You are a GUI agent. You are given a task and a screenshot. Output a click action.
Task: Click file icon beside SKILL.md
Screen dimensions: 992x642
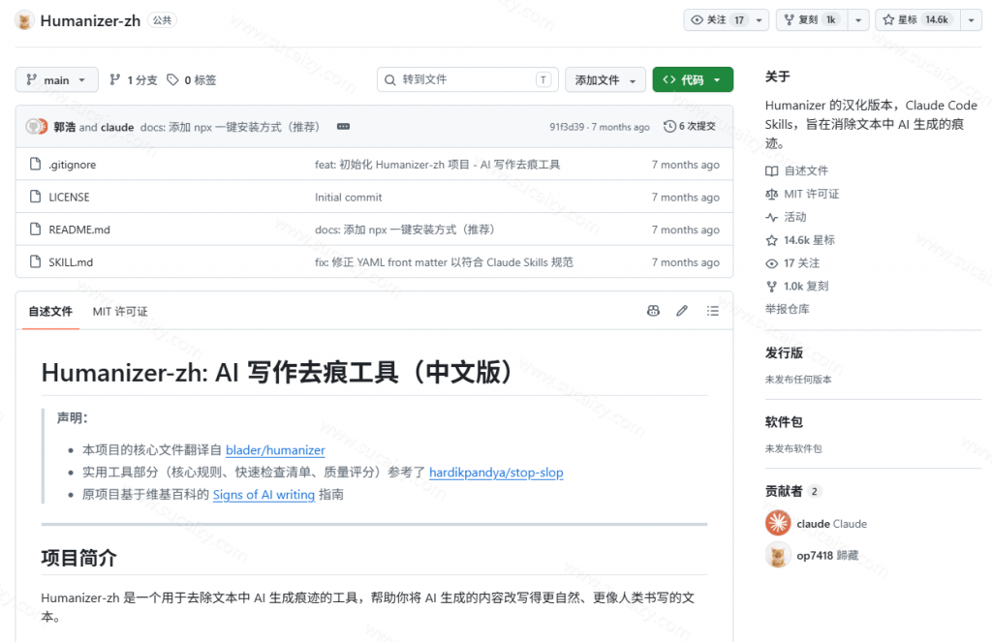36,261
